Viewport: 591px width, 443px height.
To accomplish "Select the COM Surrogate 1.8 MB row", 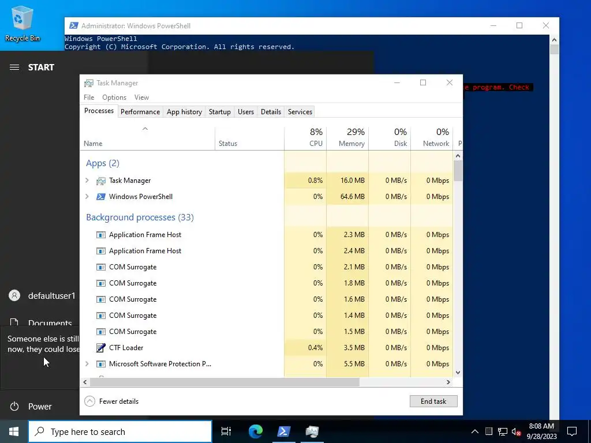I will [x=267, y=283].
